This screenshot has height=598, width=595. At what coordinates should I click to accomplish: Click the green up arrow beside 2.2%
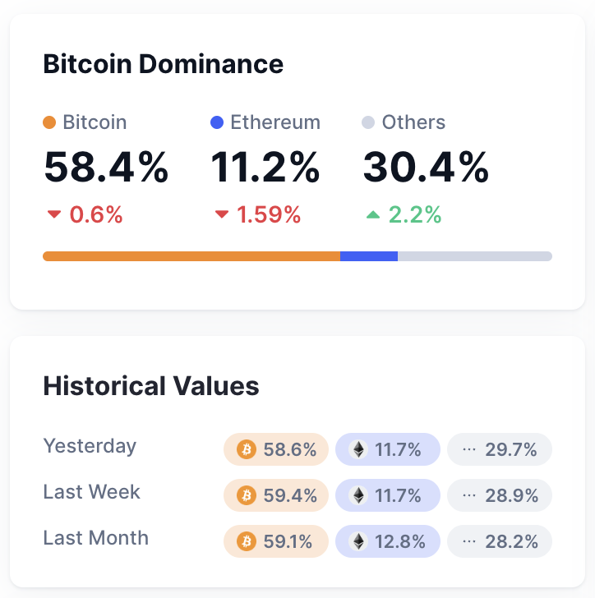(373, 215)
